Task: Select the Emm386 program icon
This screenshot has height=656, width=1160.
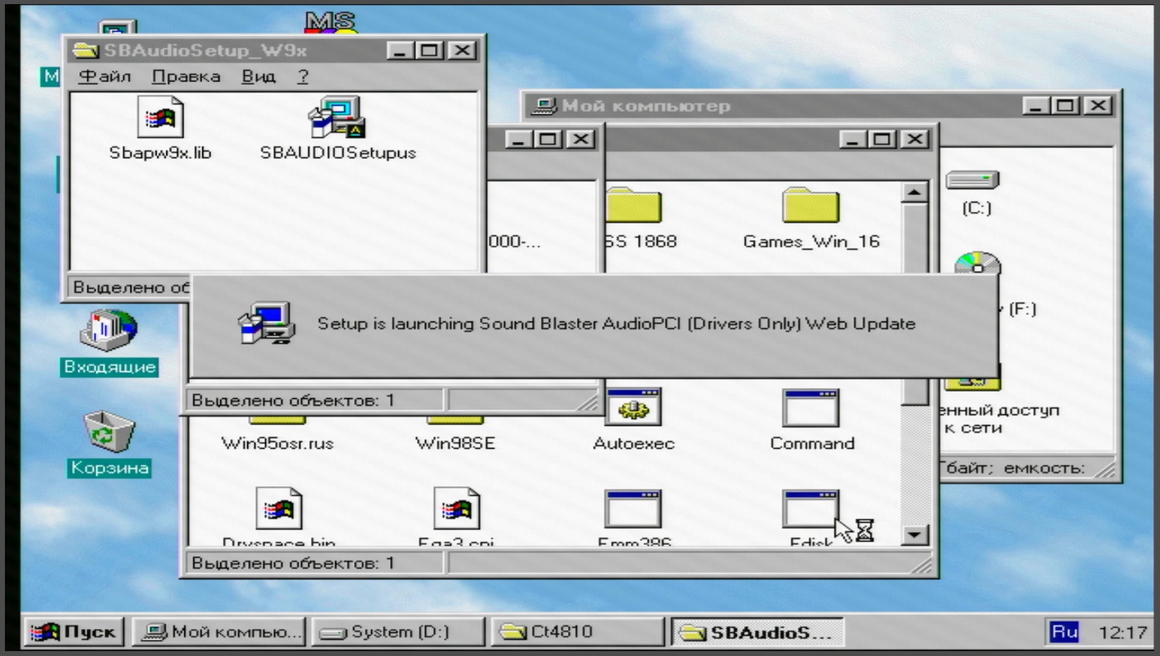Action: (x=633, y=509)
